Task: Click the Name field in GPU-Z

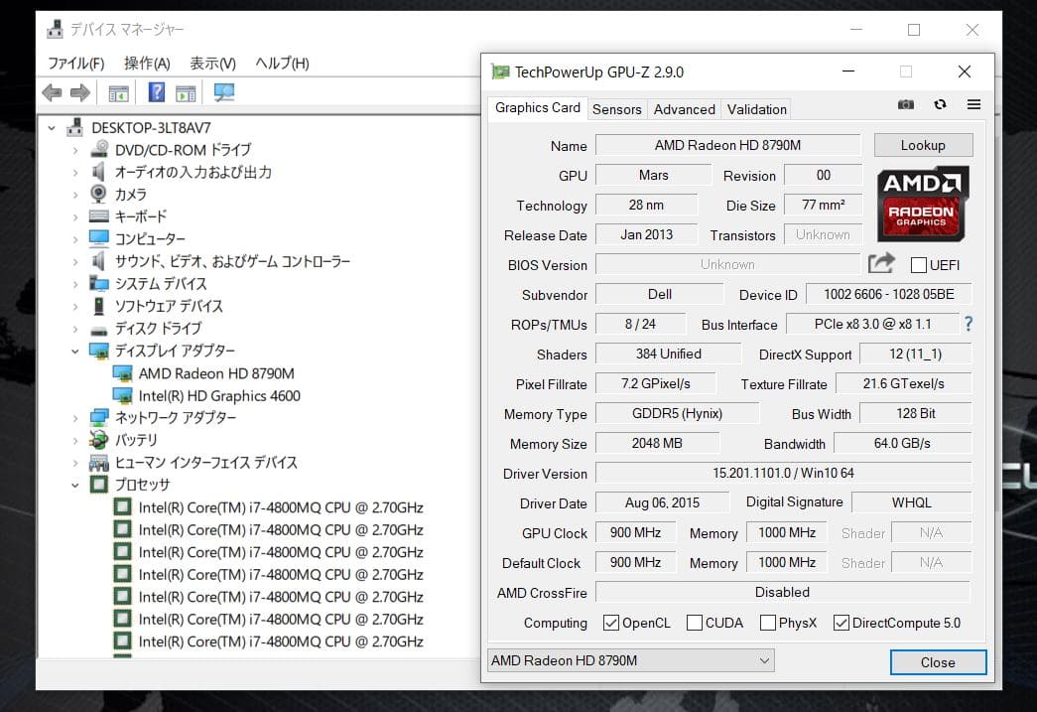Action: [727, 145]
